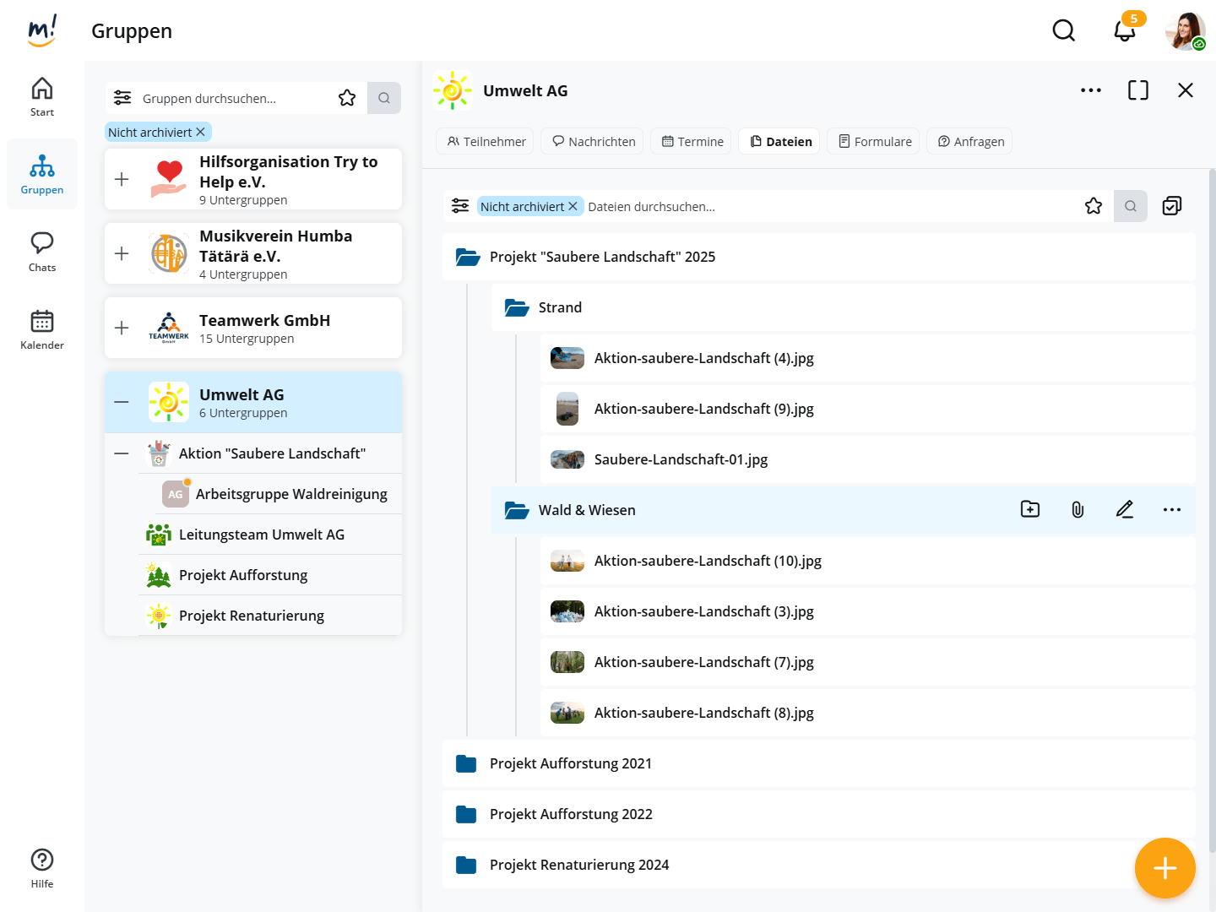This screenshot has width=1216, height=912.
Task: Edit the Wald & Wiesen folder
Action: click(x=1124, y=509)
